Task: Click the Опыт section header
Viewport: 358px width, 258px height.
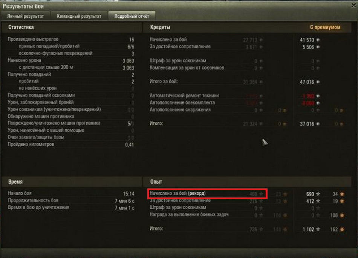Action: [x=156, y=182]
